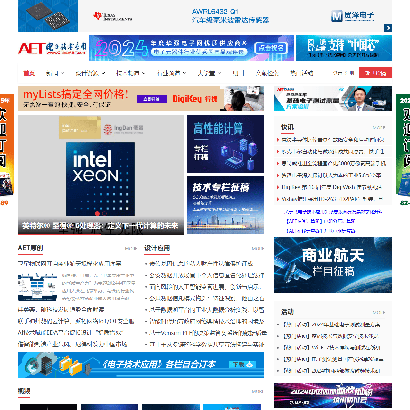The height and width of the screenshot is (410, 410).
Task: Open activity 2024年基础电子测试测量方案
Action: (331, 325)
